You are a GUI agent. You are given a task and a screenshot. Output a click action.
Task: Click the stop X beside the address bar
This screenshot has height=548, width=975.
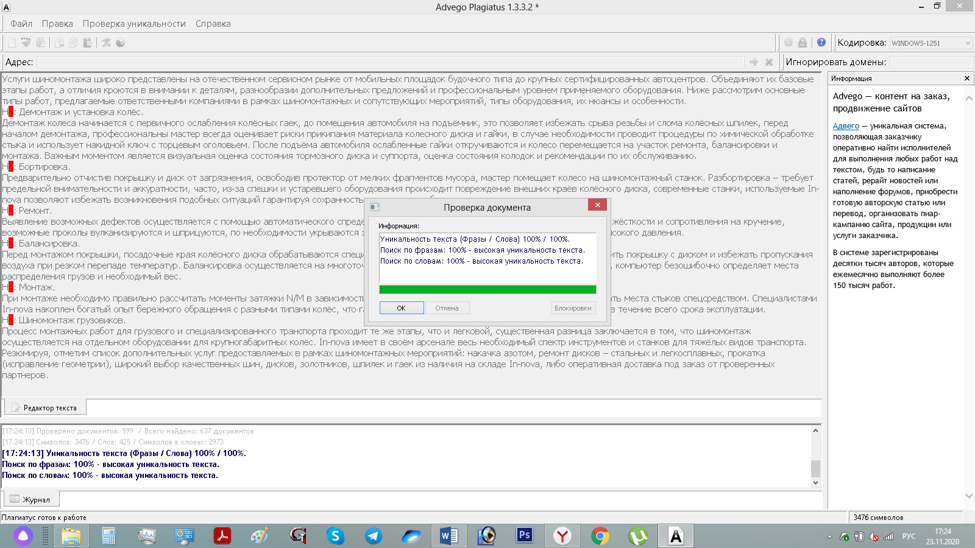point(769,62)
